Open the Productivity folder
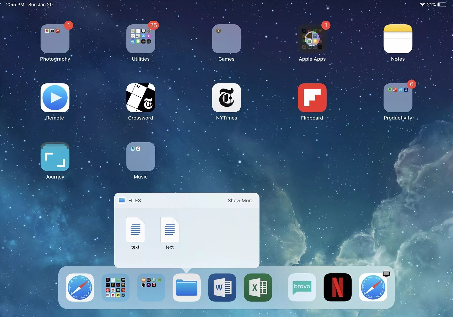Image resolution: width=453 pixels, height=317 pixels. pyautogui.click(x=398, y=98)
